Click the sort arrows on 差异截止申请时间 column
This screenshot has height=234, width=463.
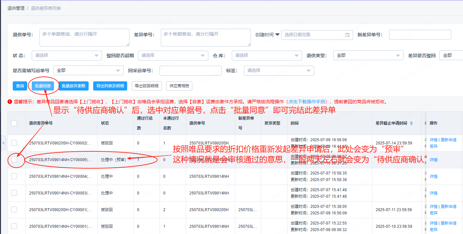pos(411,123)
